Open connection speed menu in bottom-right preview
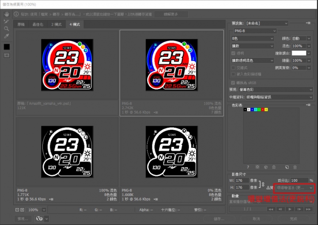This screenshot has width=318, height=225. click(x=156, y=199)
